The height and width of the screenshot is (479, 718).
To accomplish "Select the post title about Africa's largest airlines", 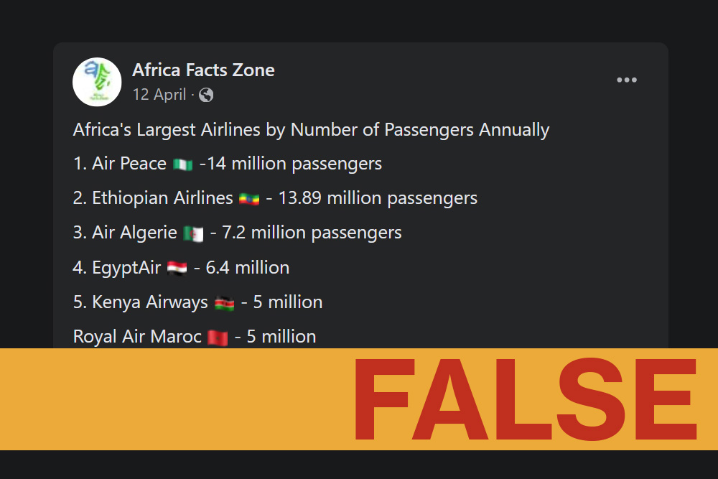I will pyautogui.click(x=310, y=129).
